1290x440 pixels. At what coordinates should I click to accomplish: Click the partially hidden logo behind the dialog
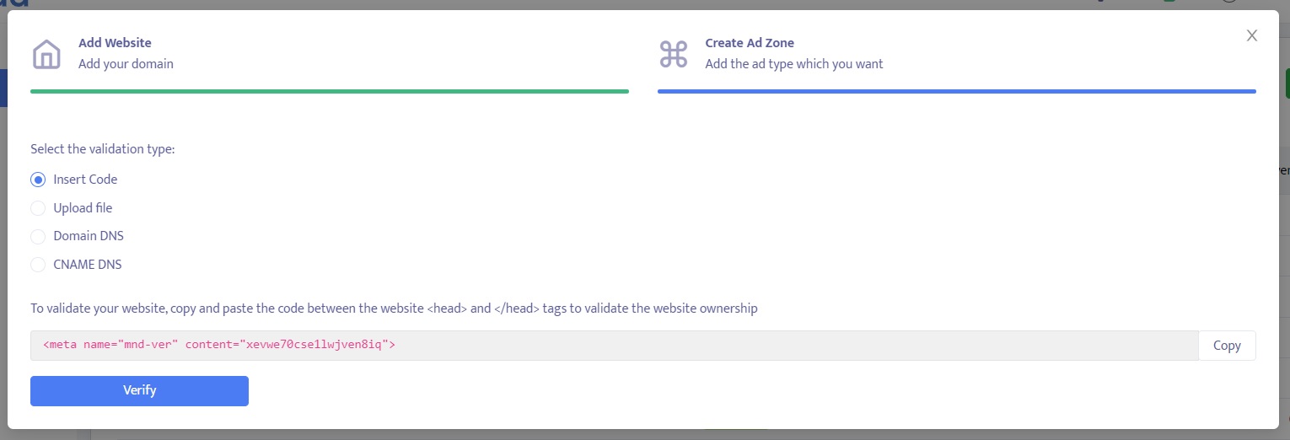[14, 3]
